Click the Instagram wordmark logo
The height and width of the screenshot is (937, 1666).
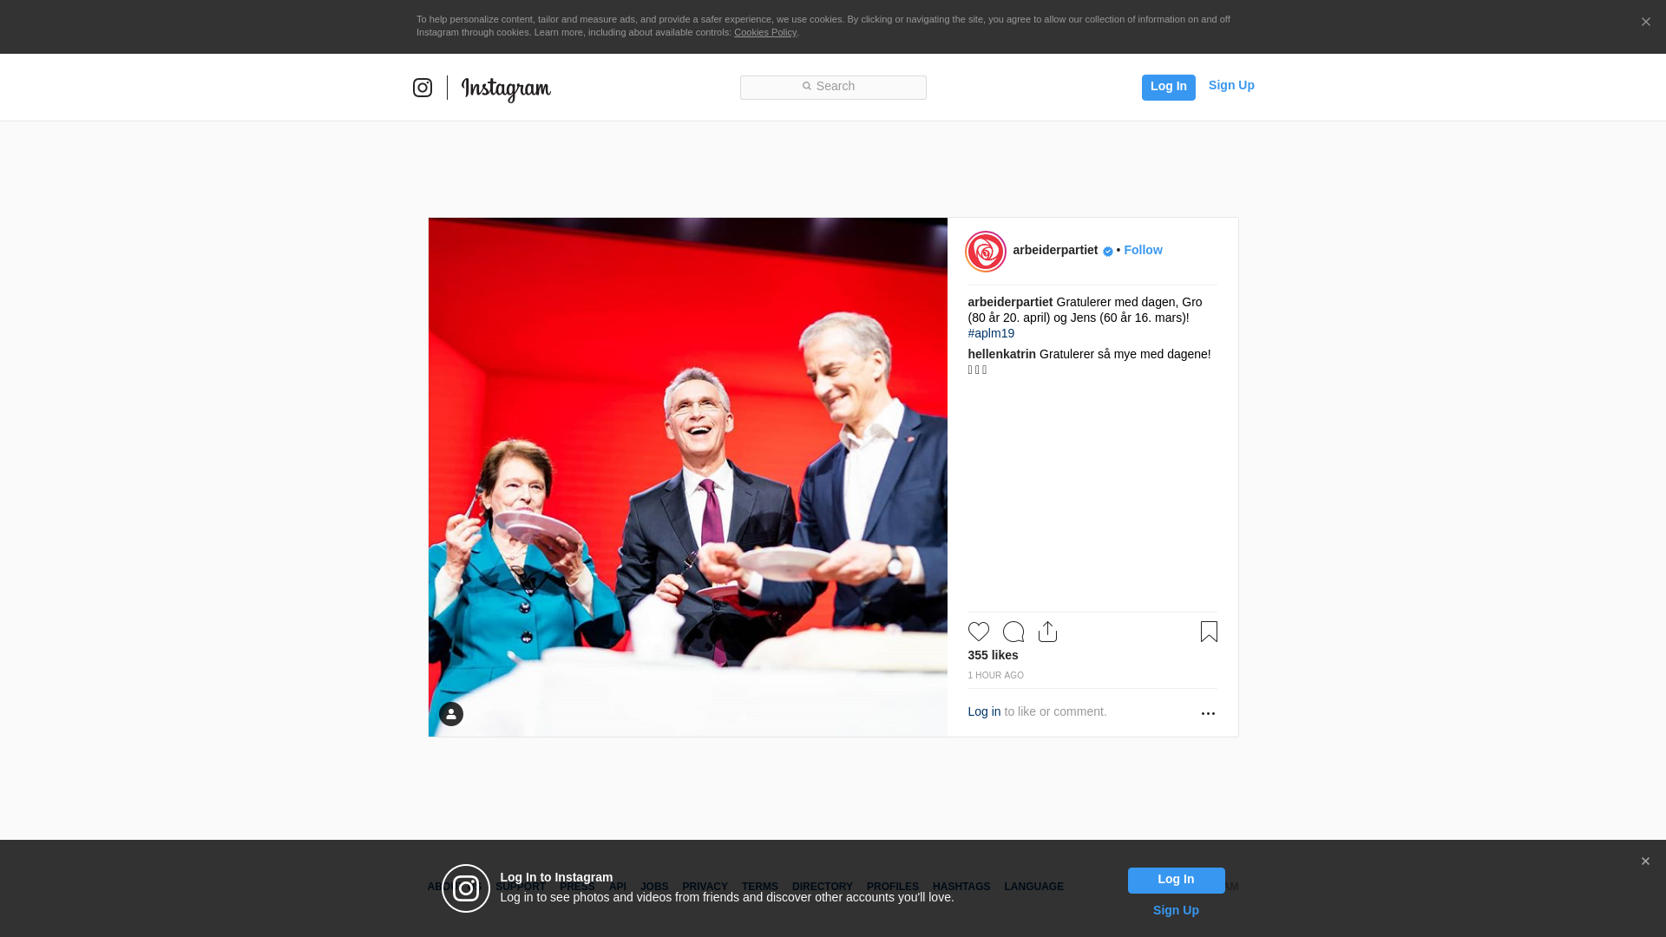tap(506, 88)
